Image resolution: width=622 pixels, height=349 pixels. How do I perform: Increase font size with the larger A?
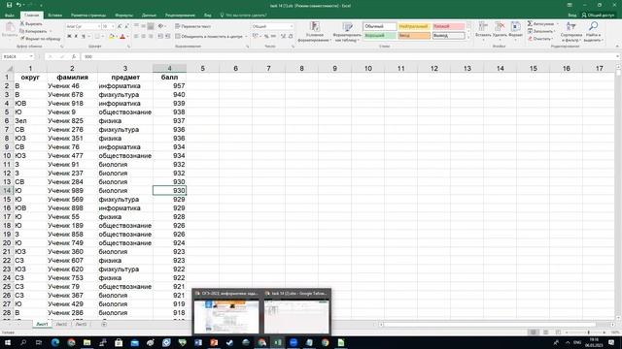tap(120, 26)
